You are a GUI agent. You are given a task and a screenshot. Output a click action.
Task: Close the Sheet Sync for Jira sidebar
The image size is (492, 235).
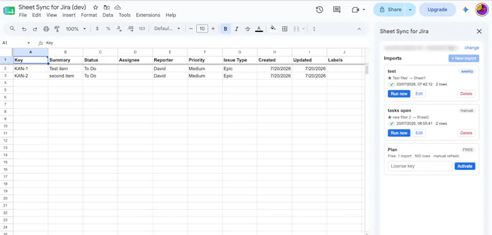click(x=479, y=31)
